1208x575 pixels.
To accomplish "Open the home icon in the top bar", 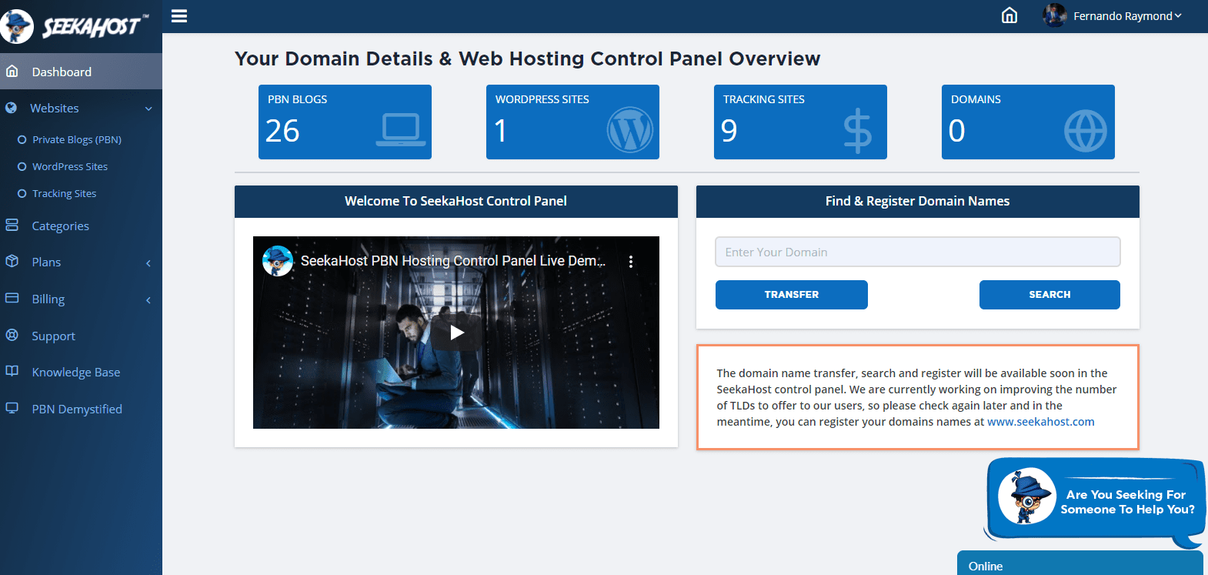I will pyautogui.click(x=1009, y=15).
